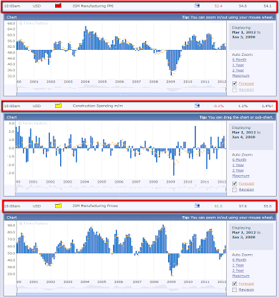Click forecast value 54.6 for ISM Manufacturing PMI
The height and width of the screenshot is (298, 279).
pyautogui.click(x=243, y=6)
